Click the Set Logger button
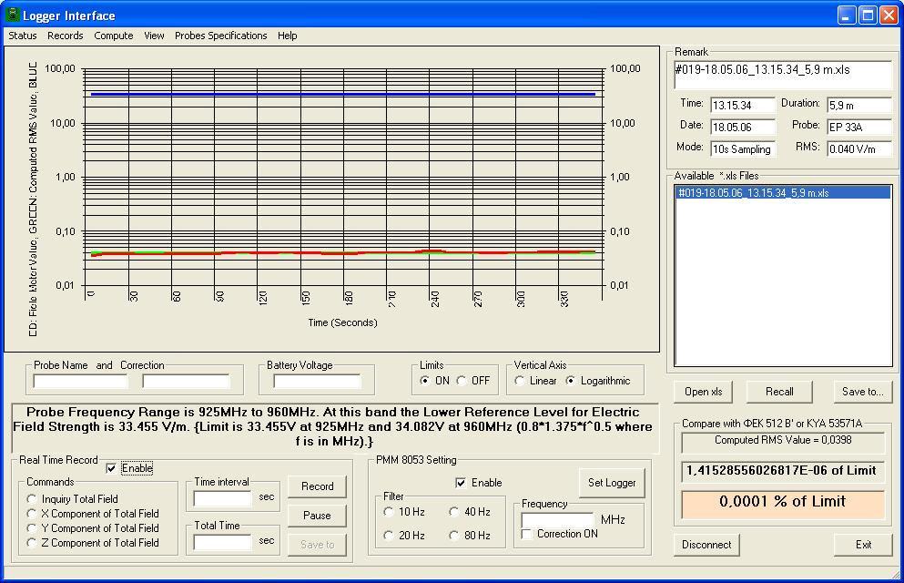Screen dimensions: 904x583 (x=612, y=483)
